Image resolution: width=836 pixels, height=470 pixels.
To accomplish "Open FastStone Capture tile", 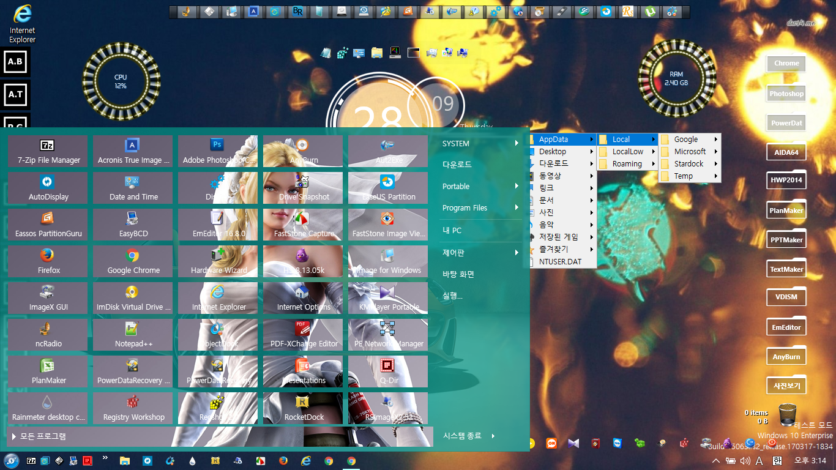I will coord(303,225).
